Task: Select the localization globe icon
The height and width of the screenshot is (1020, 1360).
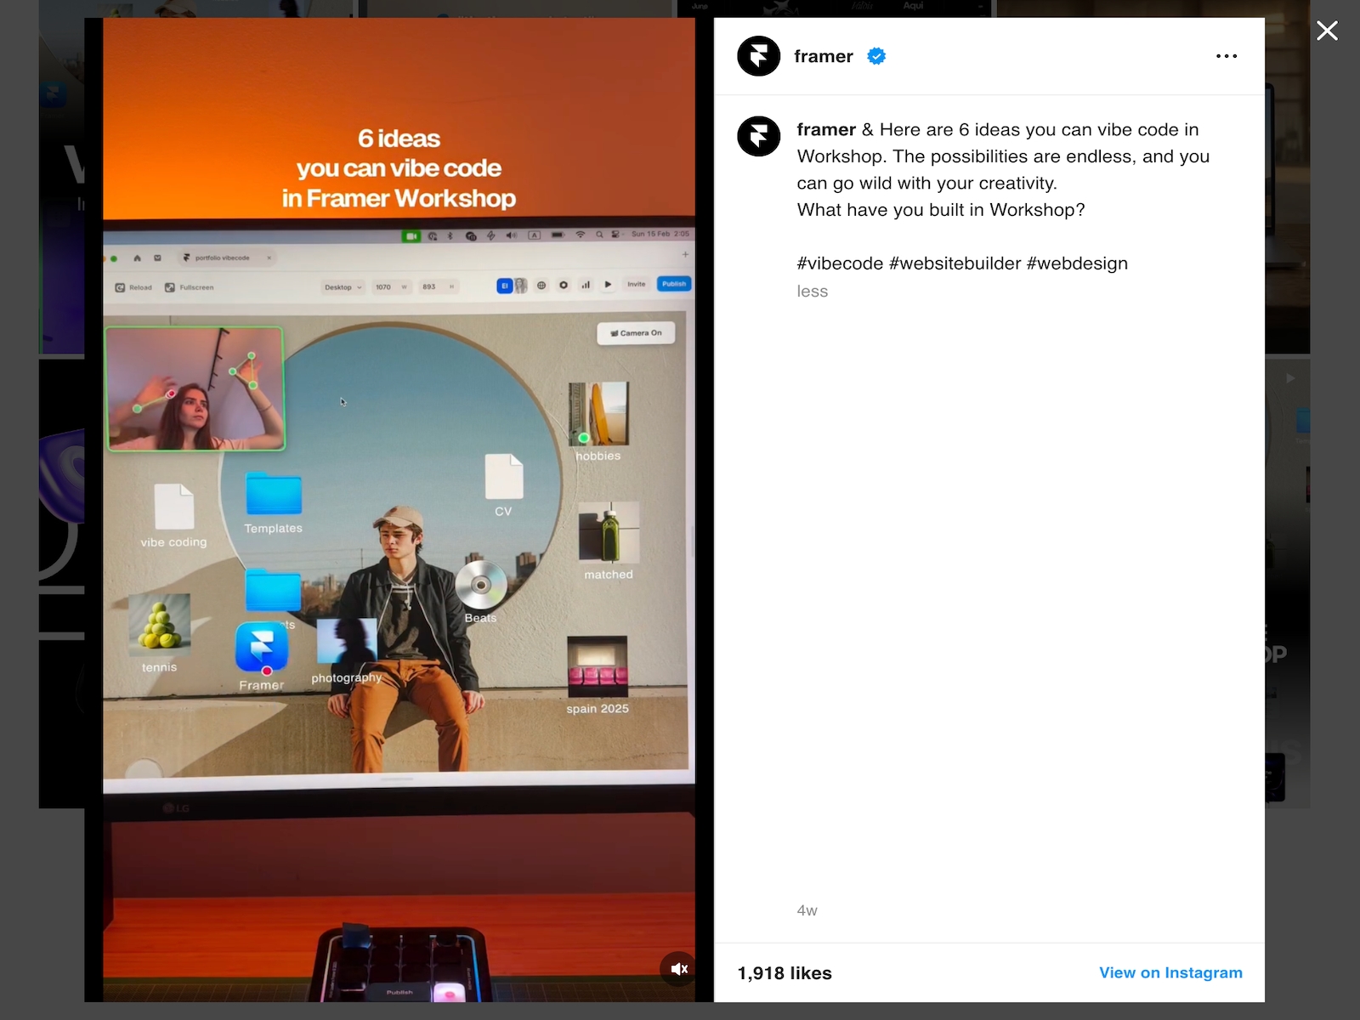Action: point(542,286)
